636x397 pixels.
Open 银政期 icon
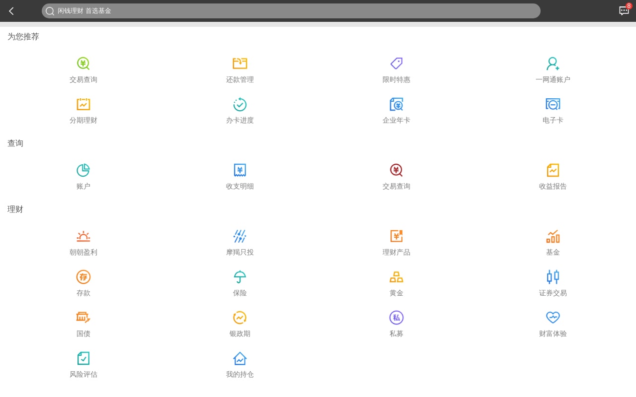coord(240,318)
